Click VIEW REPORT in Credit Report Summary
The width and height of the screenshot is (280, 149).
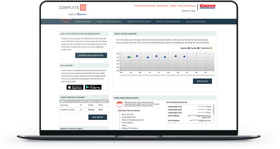point(97,117)
